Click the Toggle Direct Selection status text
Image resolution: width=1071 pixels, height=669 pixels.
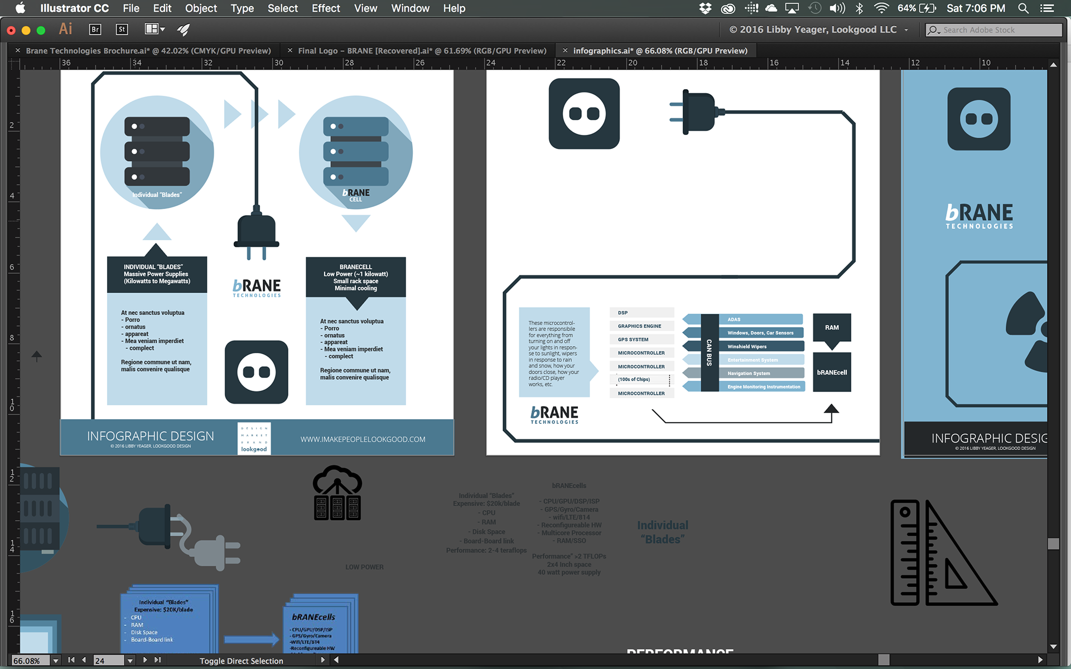pos(242,661)
